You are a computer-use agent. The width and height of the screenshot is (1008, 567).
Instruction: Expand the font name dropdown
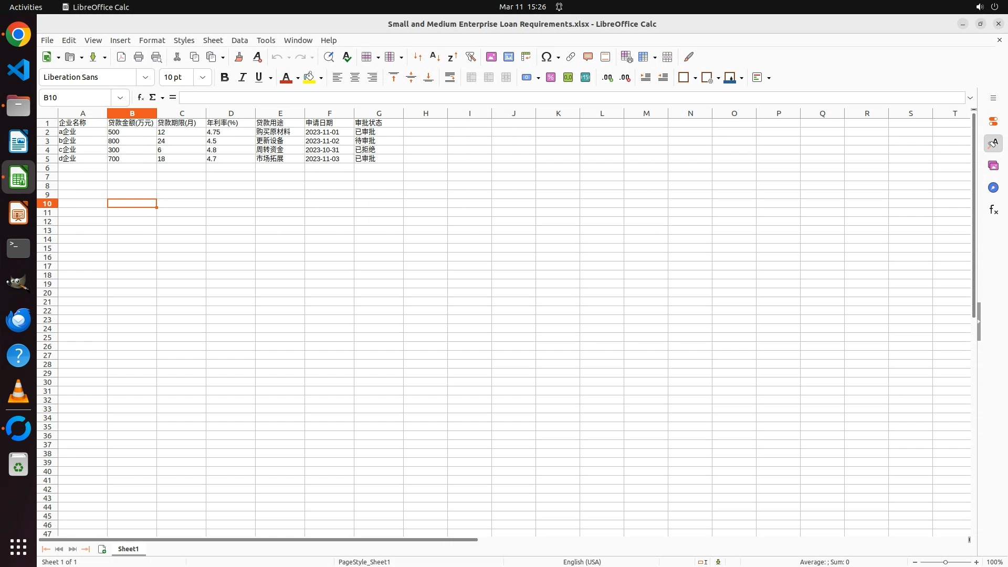[x=145, y=78]
